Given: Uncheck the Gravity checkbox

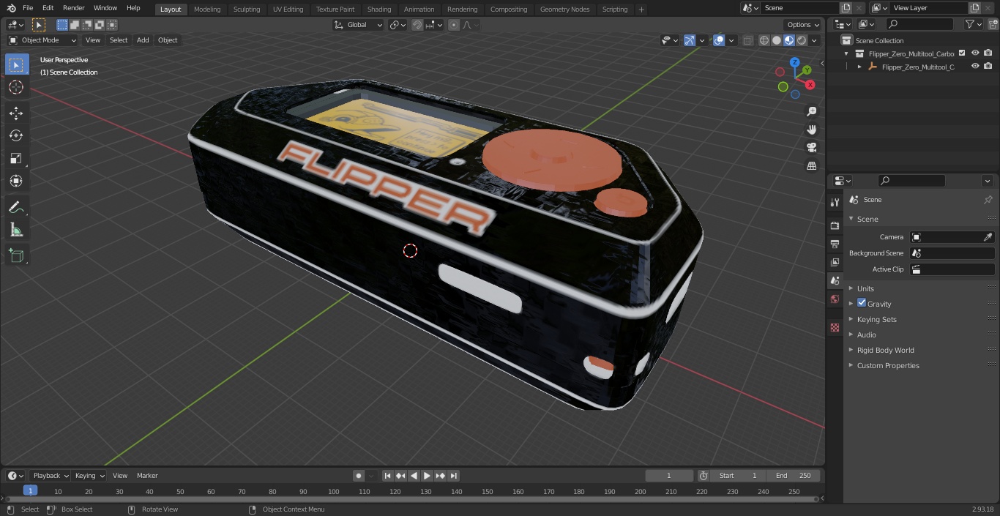Looking at the screenshot, I should pos(862,303).
